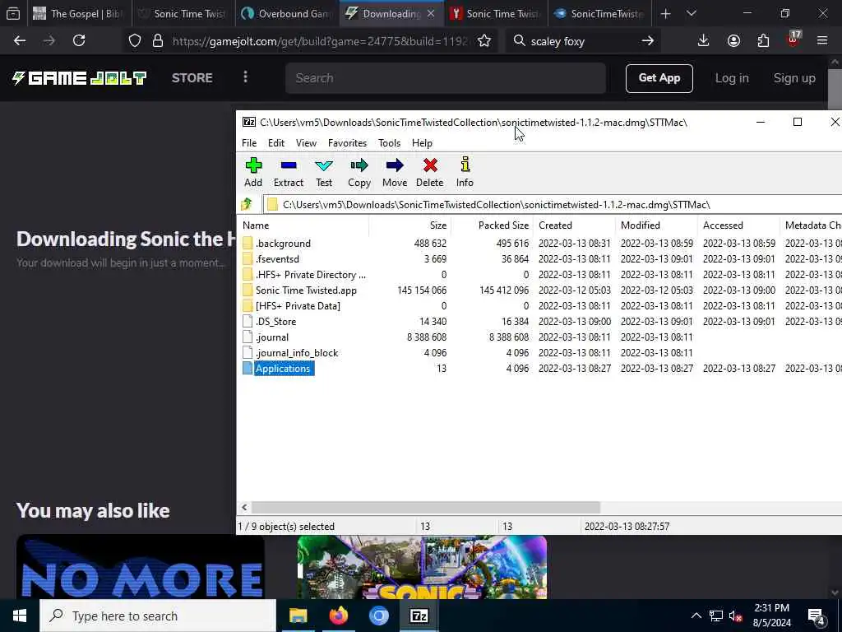This screenshot has width=842, height=632.
Task: Open Firefox account icon
Action: 733,40
